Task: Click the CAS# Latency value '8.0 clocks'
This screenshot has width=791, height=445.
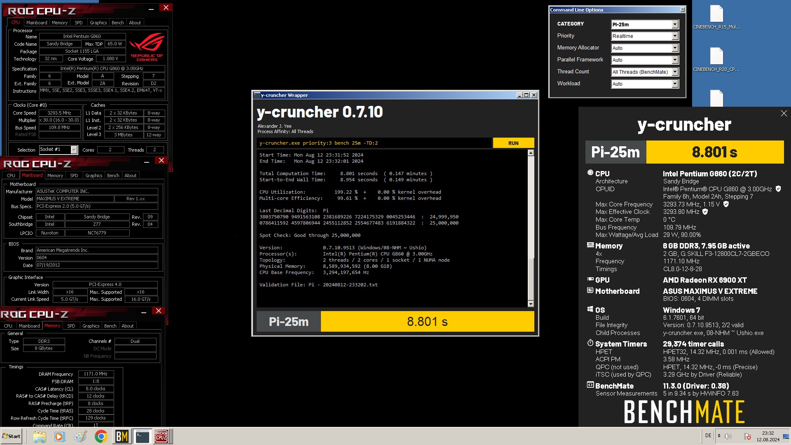Action: [96, 389]
